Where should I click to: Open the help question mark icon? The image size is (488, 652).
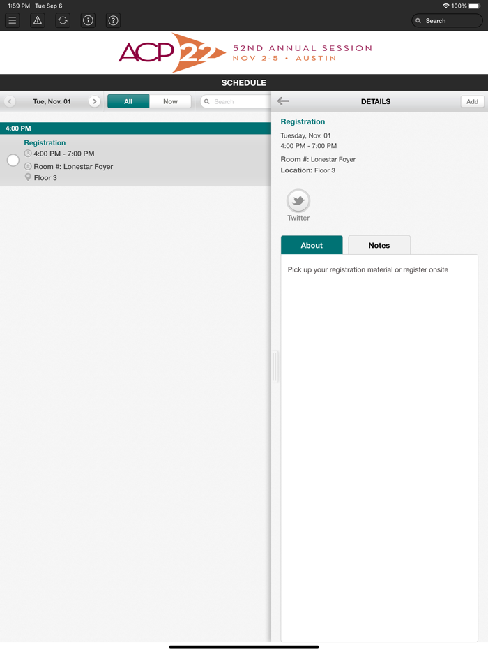113,20
